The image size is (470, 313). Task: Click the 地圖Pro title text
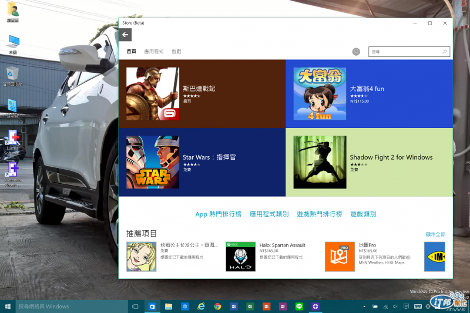(367, 245)
